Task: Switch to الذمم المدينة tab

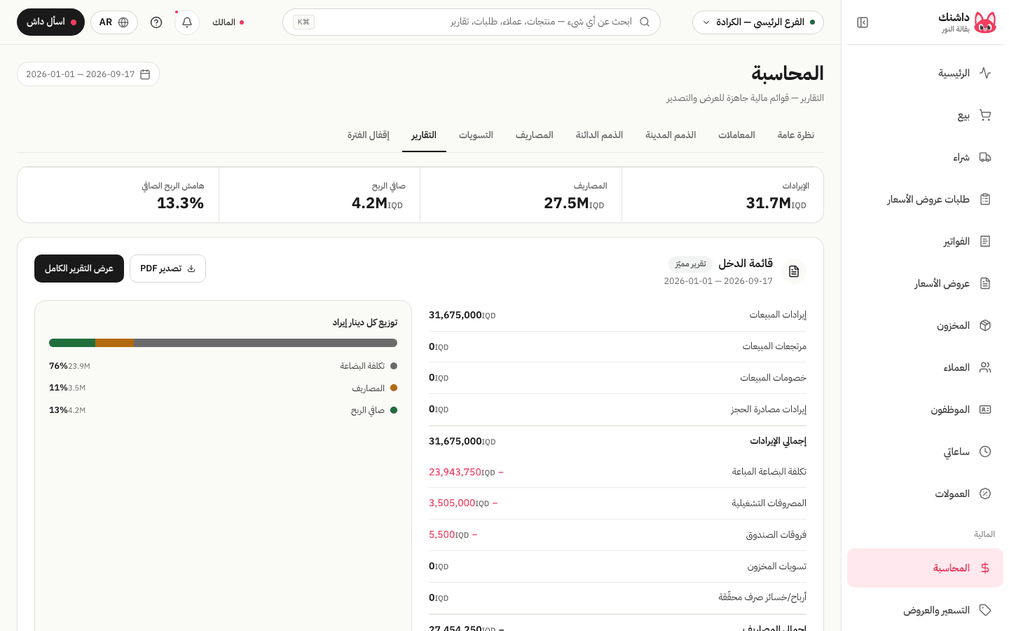Action: click(x=671, y=135)
